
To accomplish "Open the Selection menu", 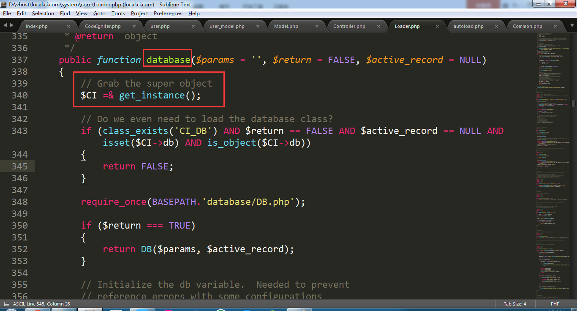I will pyautogui.click(x=43, y=14).
